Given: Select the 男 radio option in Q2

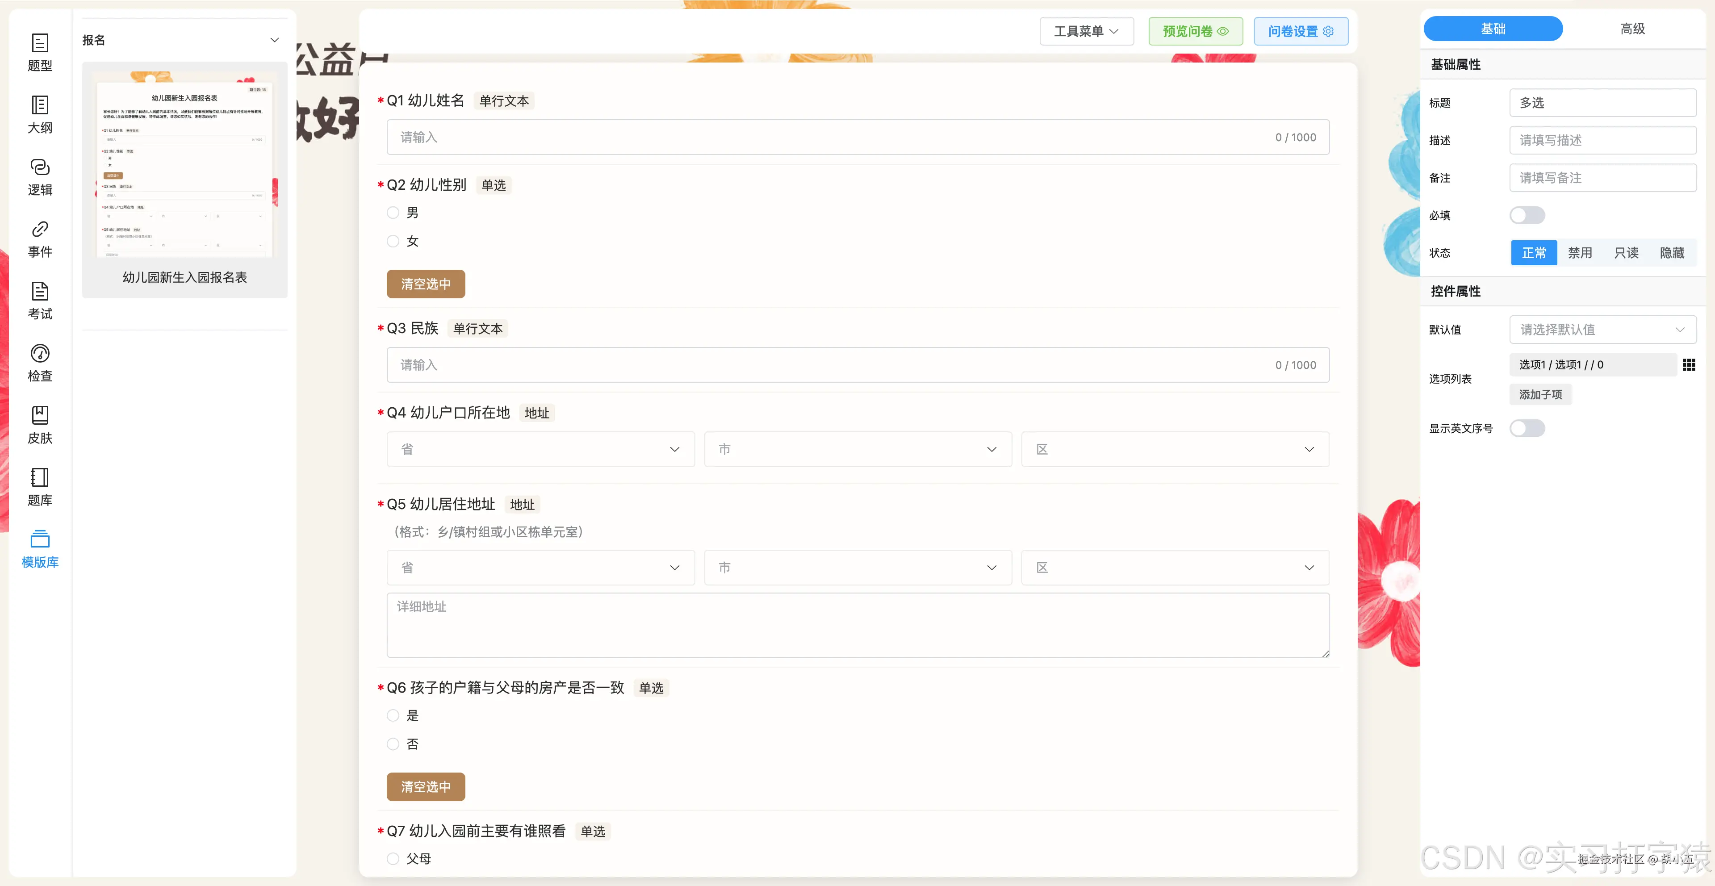Looking at the screenshot, I should (393, 213).
